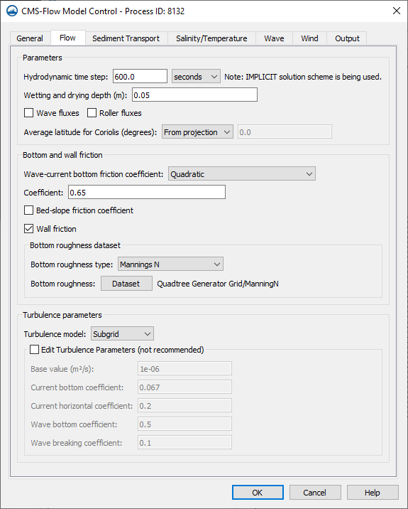Close the CMS-Flow Model Control dialog
This screenshot has height=509, width=408.
pyautogui.click(x=397, y=11)
